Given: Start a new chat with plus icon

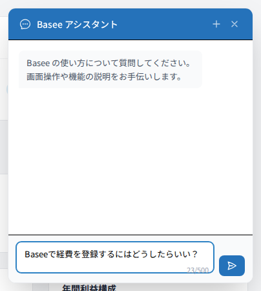Looking at the screenshot, I should 216,24.
